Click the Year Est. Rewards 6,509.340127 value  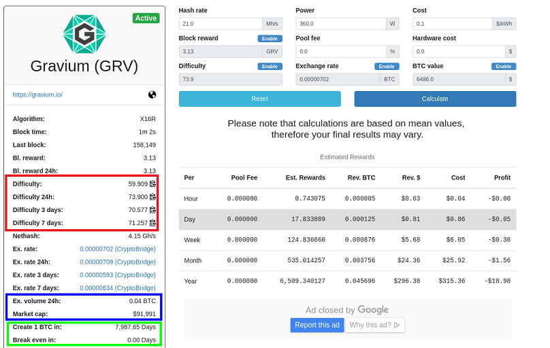tap(302, 281)
